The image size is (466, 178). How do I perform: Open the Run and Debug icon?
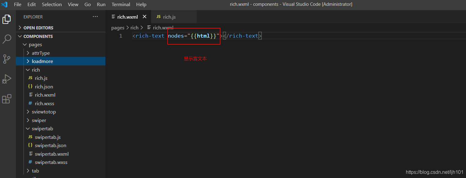click(7, 79)
